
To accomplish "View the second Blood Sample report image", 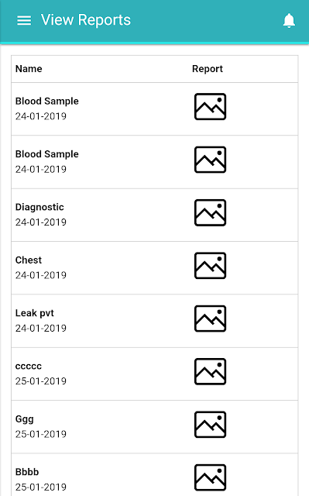I will 210,160.
